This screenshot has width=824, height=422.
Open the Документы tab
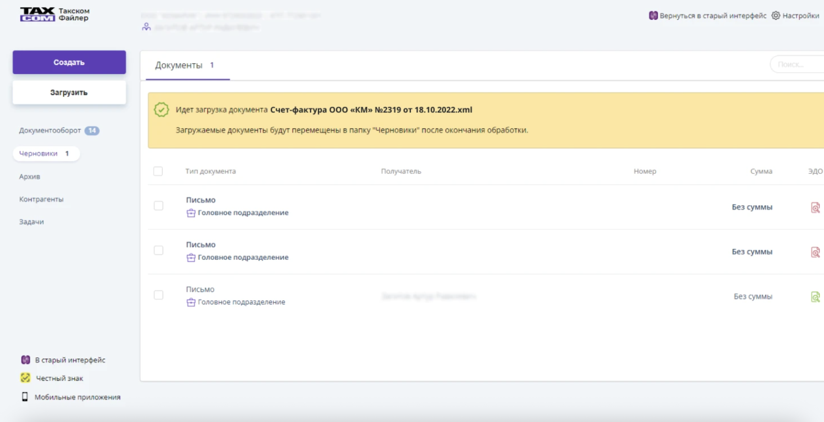179,65
